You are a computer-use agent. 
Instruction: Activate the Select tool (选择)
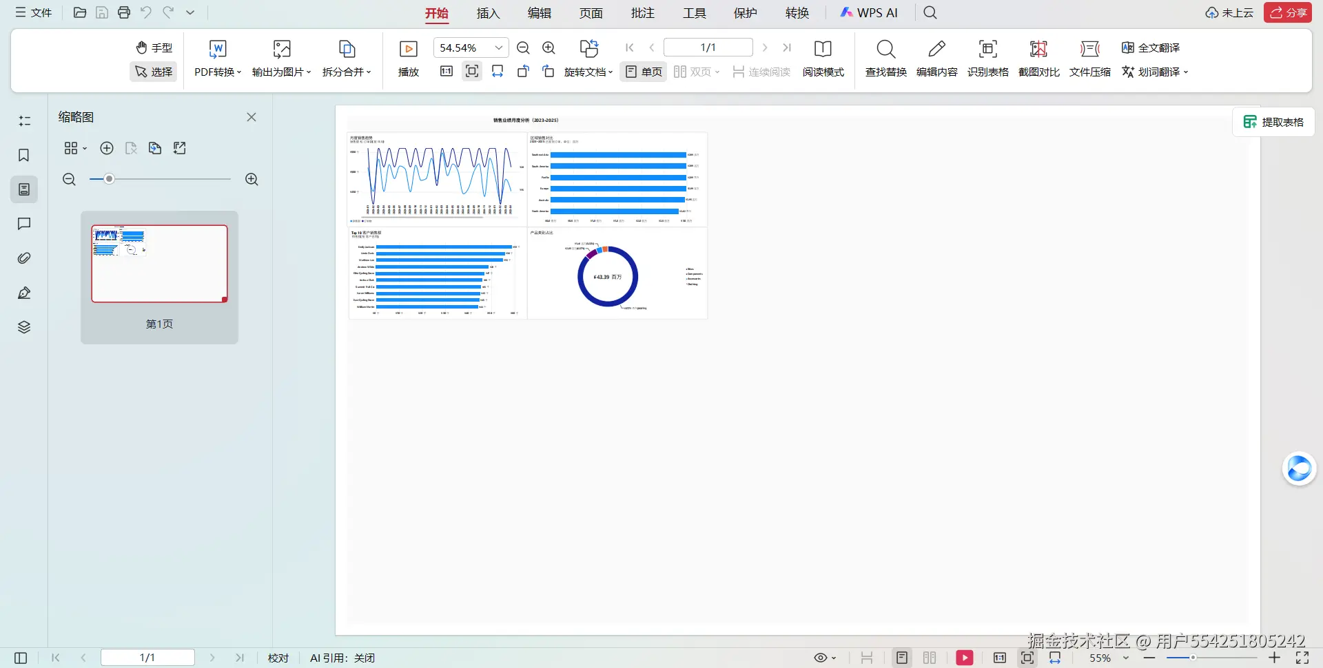coord(154,72)
